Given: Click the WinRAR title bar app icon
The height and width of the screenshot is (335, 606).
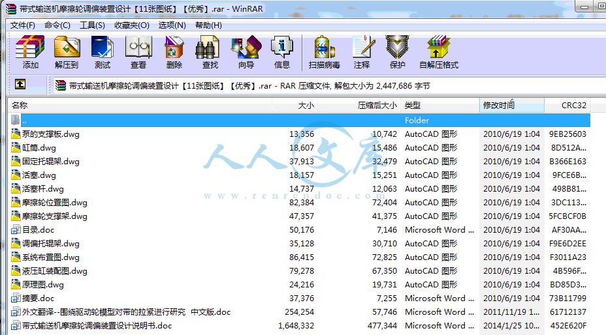Looking at the screenshot, I should [x=11, y=8].
